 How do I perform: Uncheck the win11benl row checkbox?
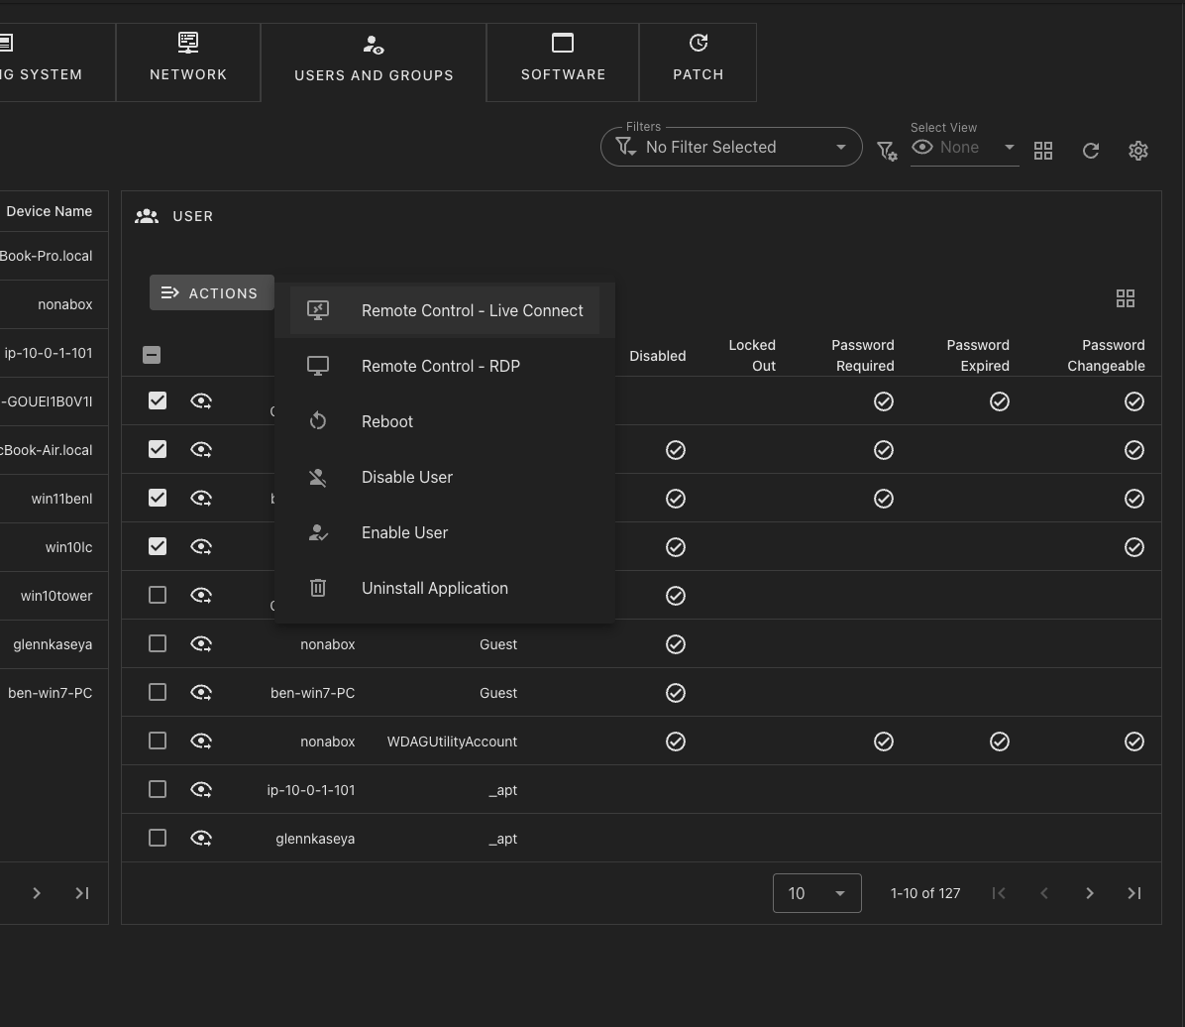158,498
